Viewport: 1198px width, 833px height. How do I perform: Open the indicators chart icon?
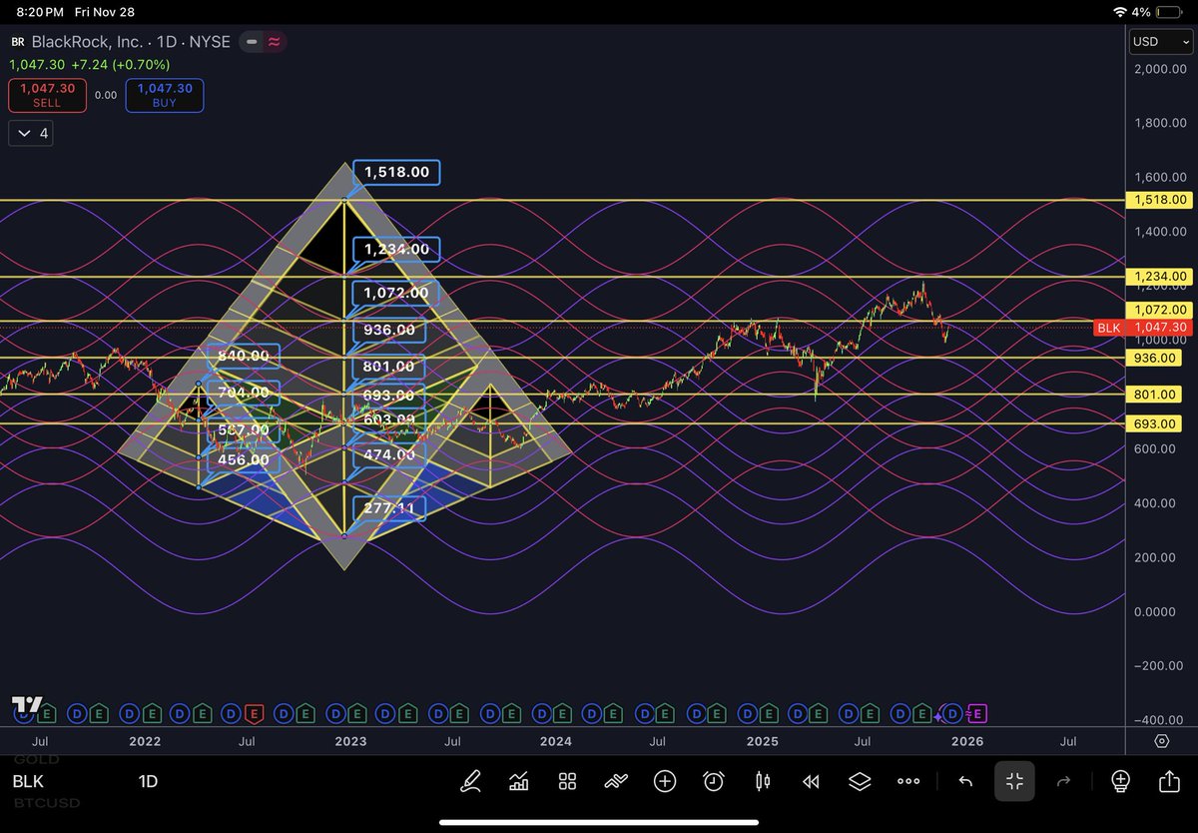click(x=518, y=781)
